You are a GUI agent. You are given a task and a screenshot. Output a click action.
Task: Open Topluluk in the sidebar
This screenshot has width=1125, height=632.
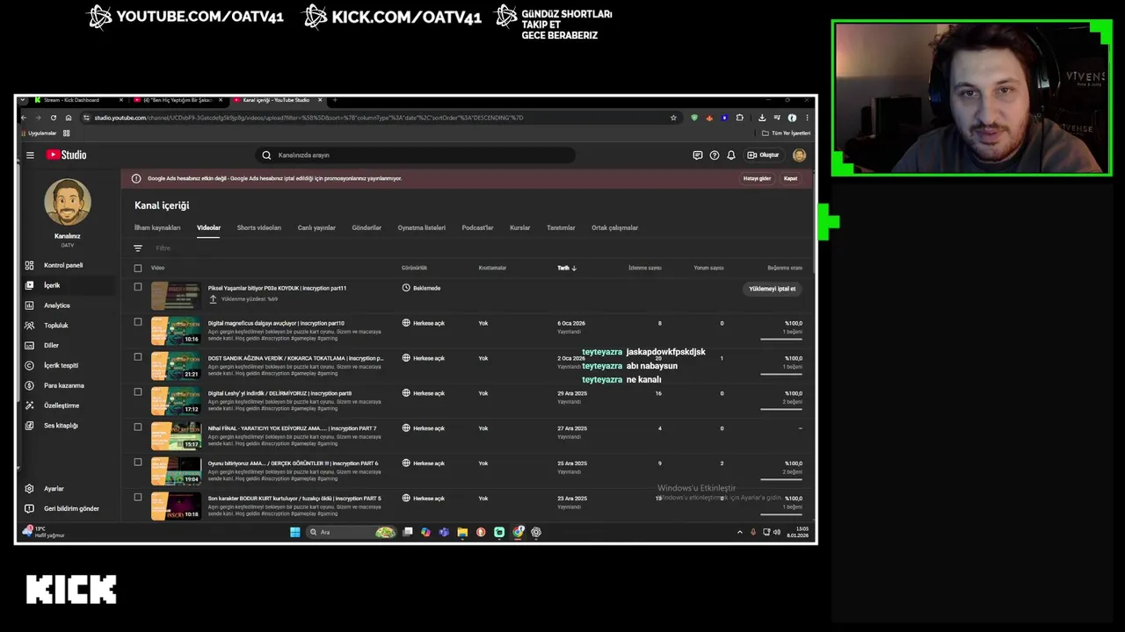point(55,326)
